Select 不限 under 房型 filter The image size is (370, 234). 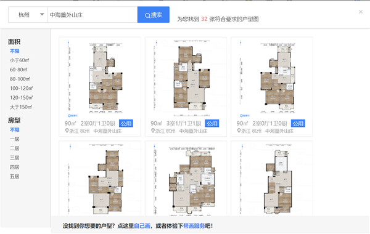coord(14,130)
